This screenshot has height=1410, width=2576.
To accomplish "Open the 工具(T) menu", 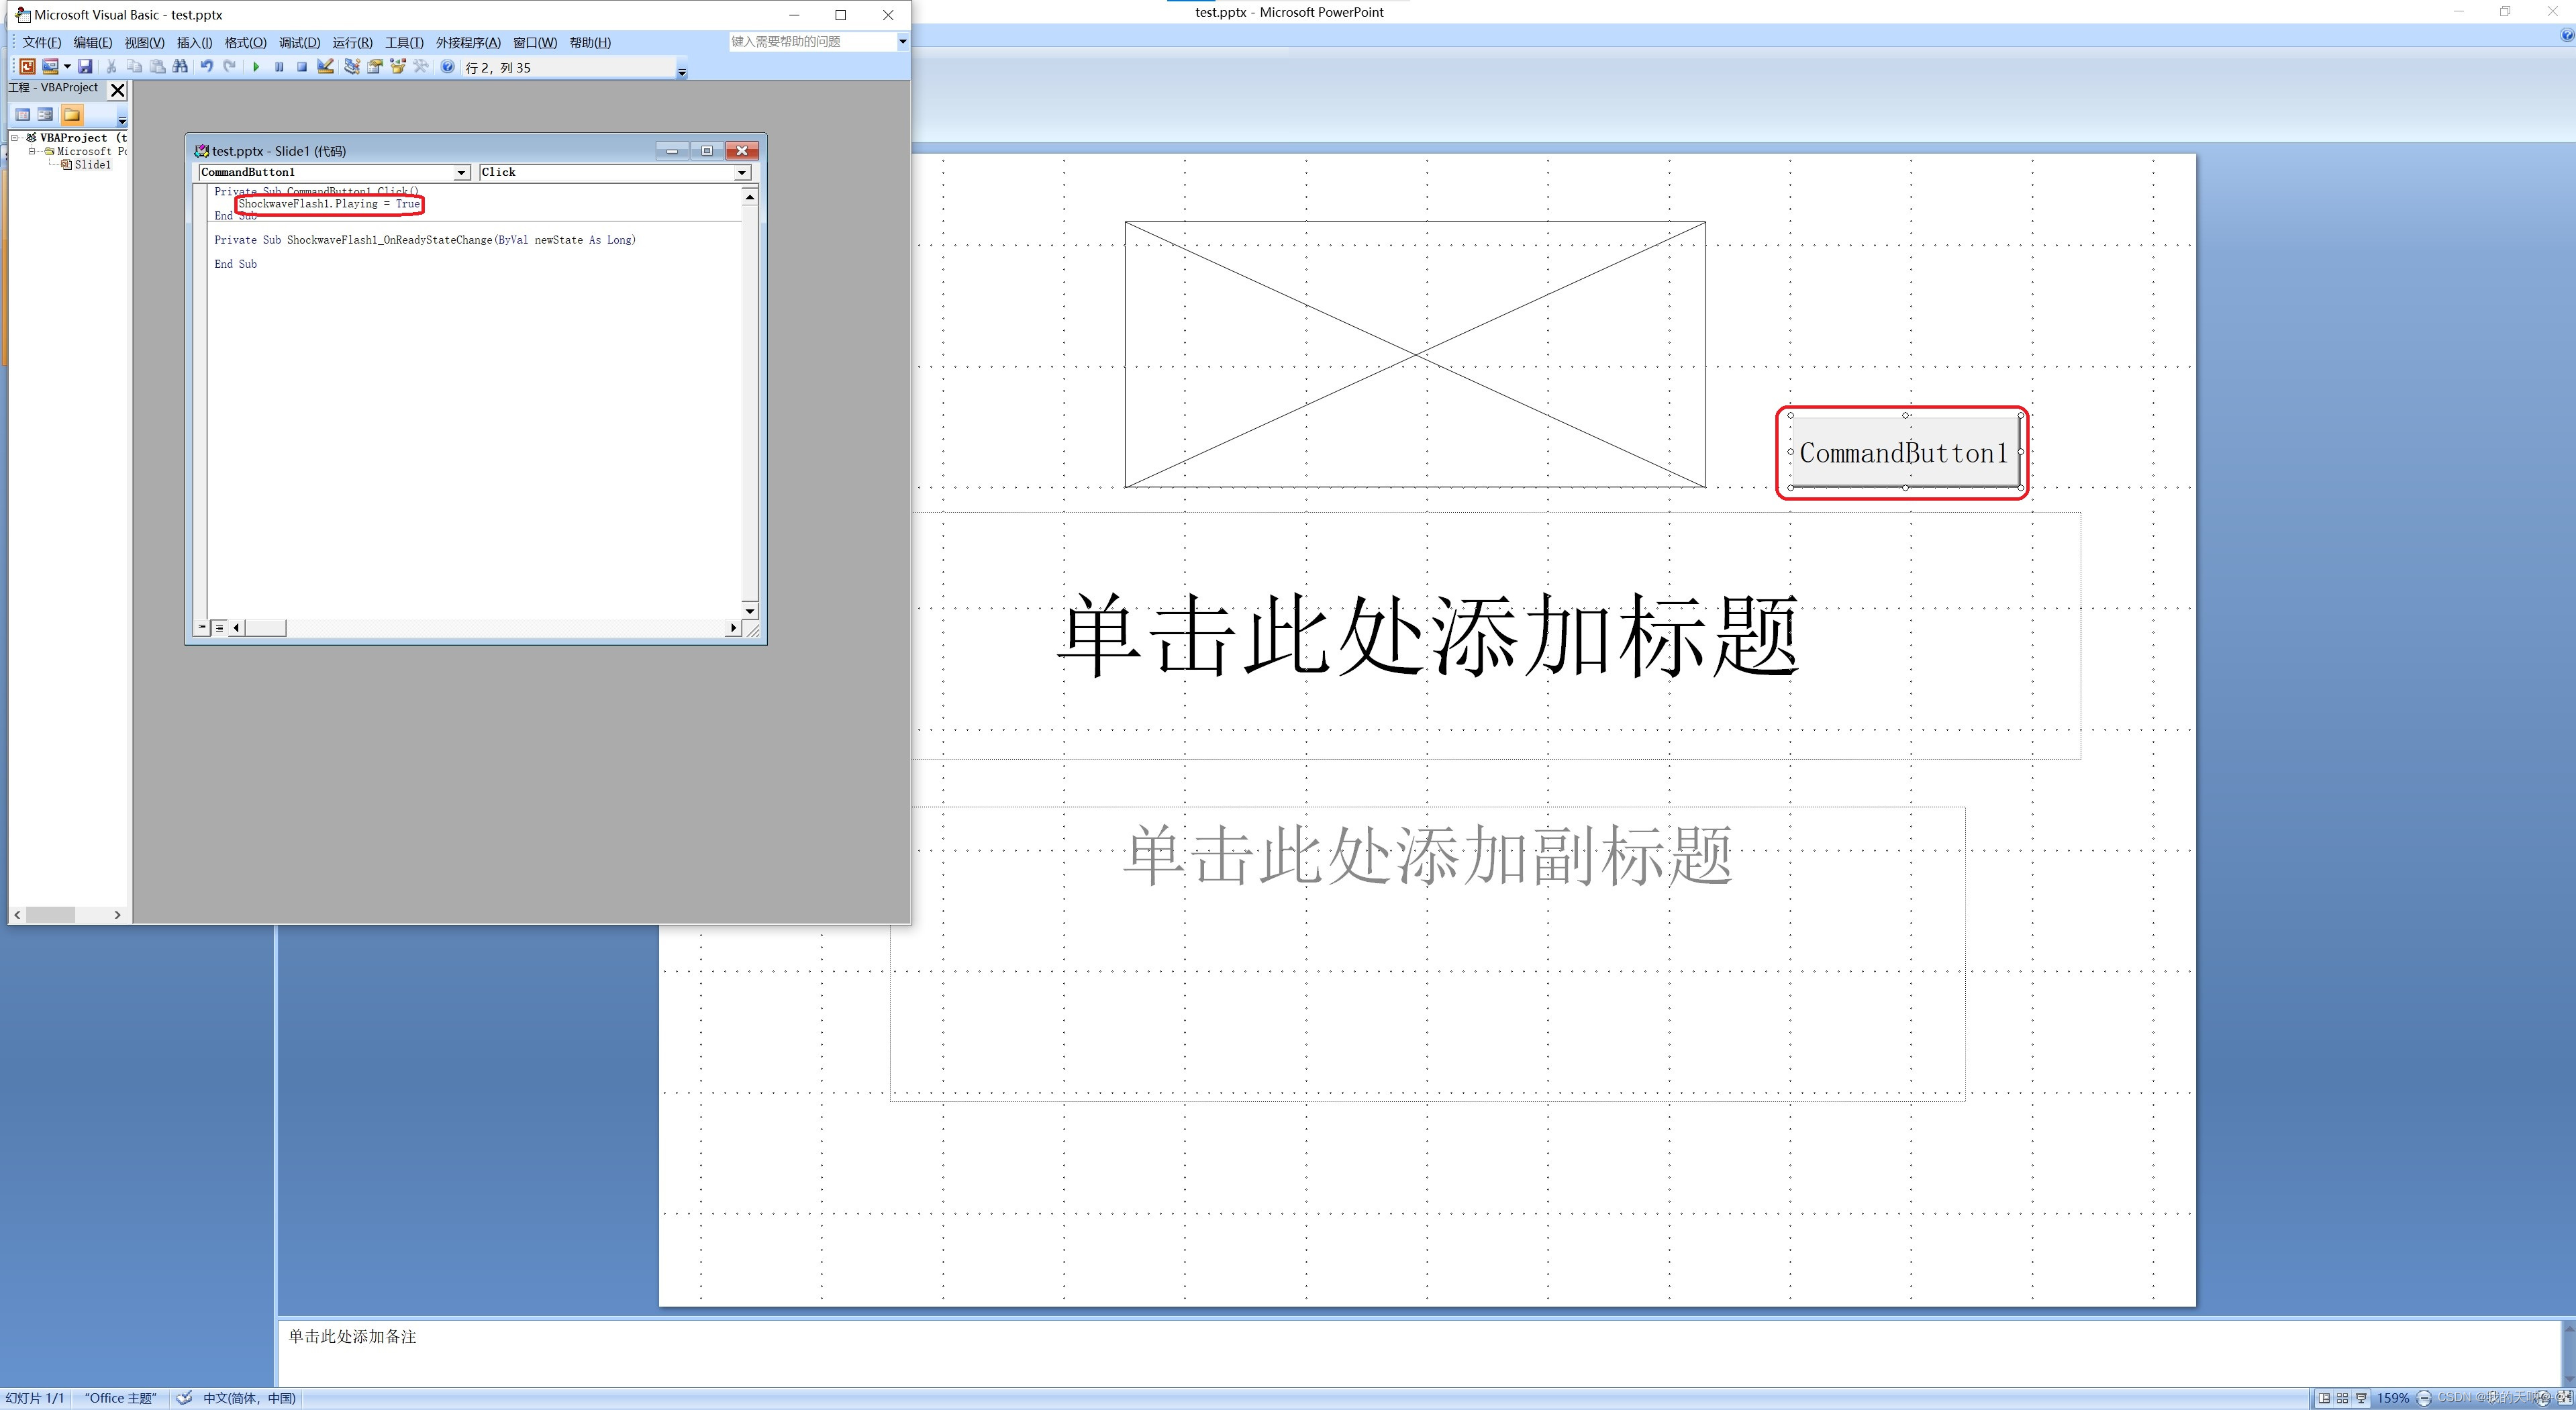I will point(404,42).
